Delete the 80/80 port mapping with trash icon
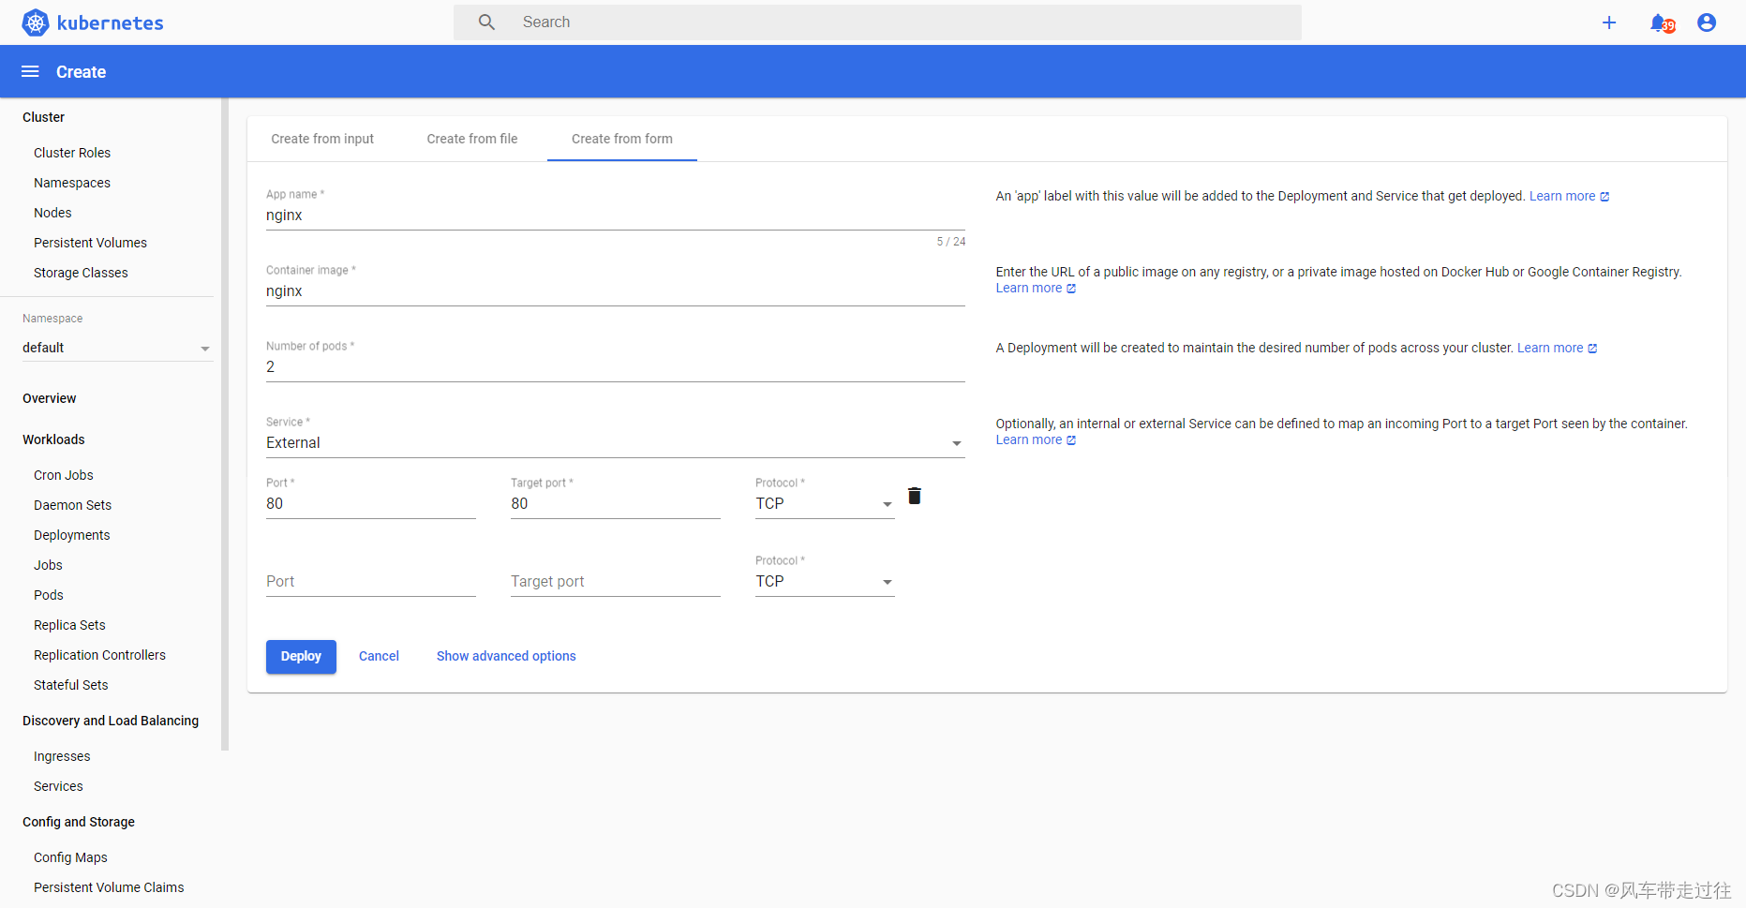1746x908 pixels. [x=914, y=496]
